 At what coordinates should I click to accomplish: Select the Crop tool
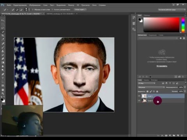3,35
